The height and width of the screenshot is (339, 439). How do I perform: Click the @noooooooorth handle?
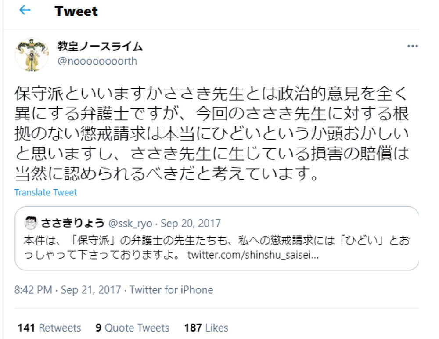point(97,61)
